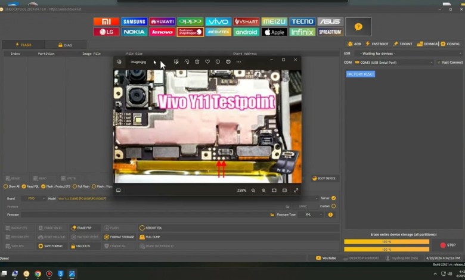Mark the image as favorite with the heart icon
Image resolution: width=465 pixels, height=280 pixels.
(x=207, y=61)
